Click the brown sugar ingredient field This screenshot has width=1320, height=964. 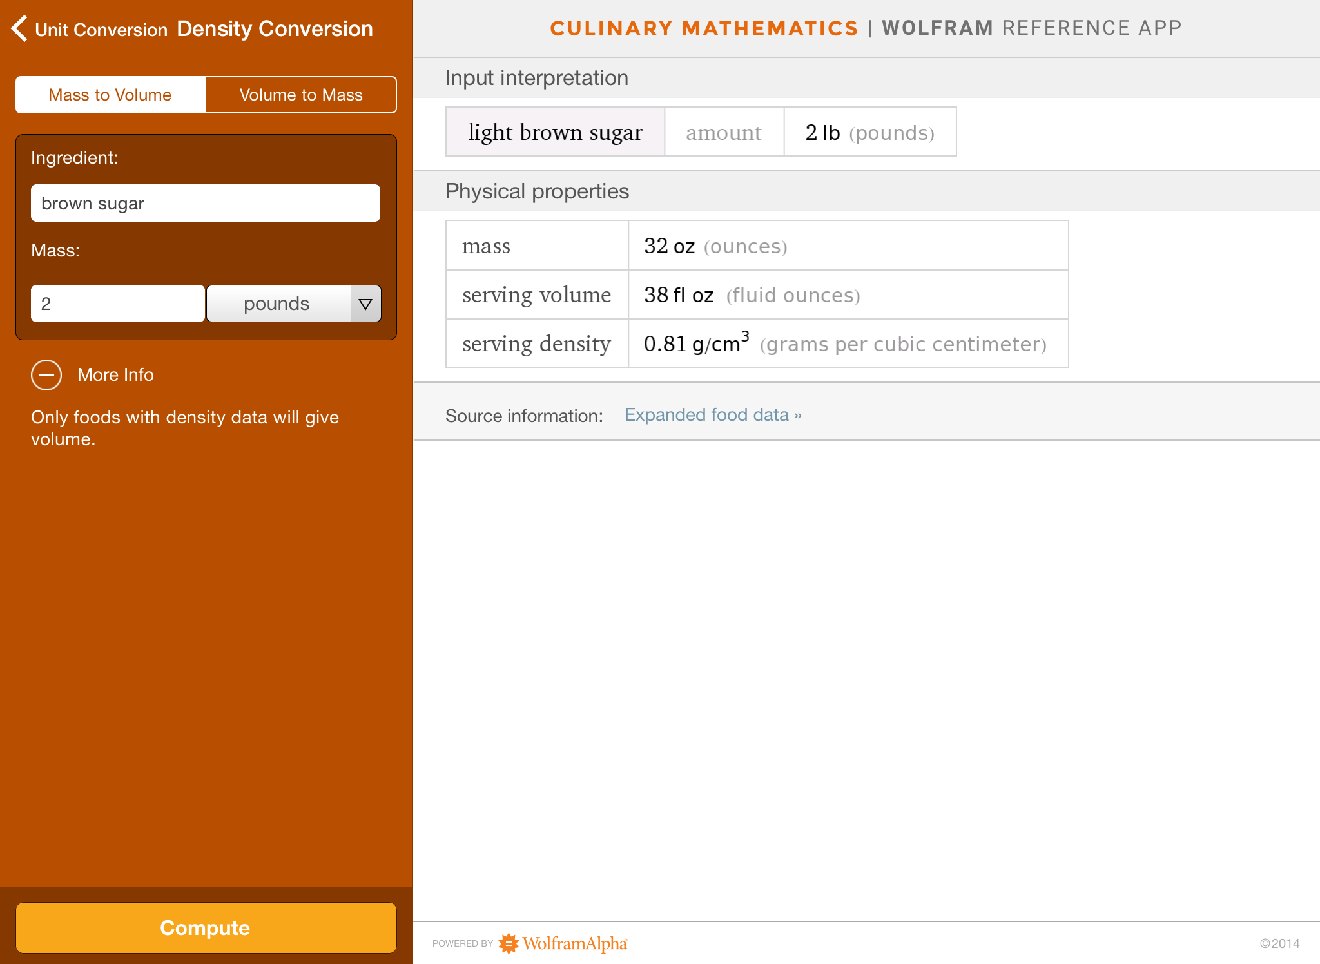pos(206,204)
